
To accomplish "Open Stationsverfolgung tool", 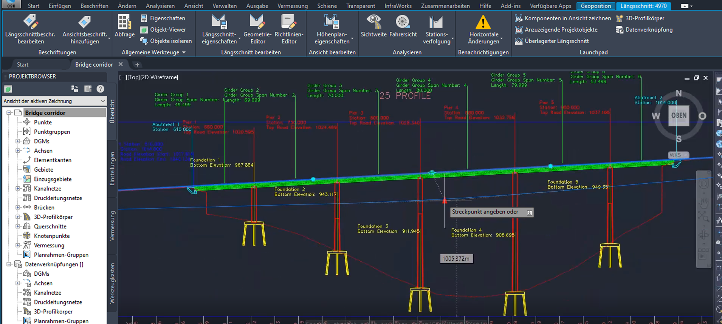I will pyautogui.click(x=437, y=29).
